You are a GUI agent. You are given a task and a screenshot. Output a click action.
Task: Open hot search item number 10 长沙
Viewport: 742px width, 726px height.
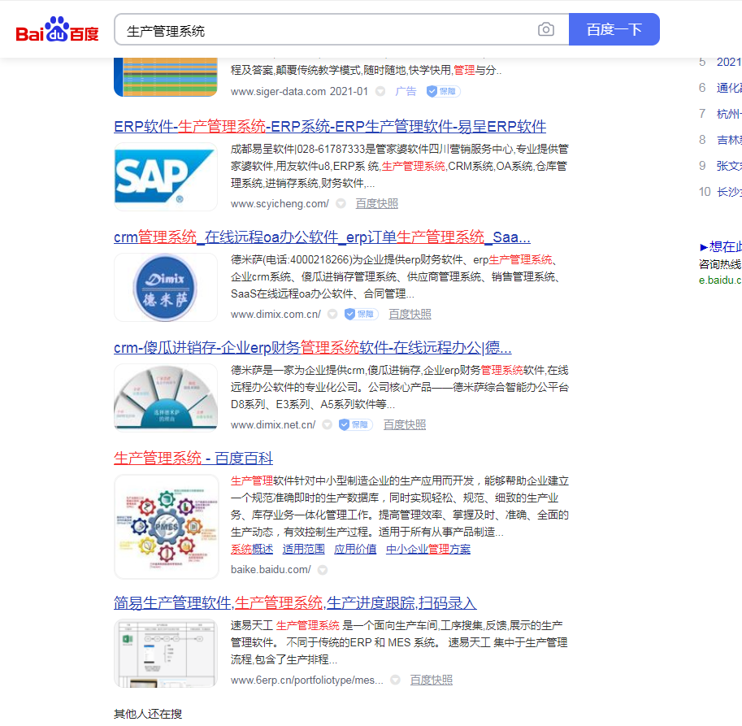729,192
